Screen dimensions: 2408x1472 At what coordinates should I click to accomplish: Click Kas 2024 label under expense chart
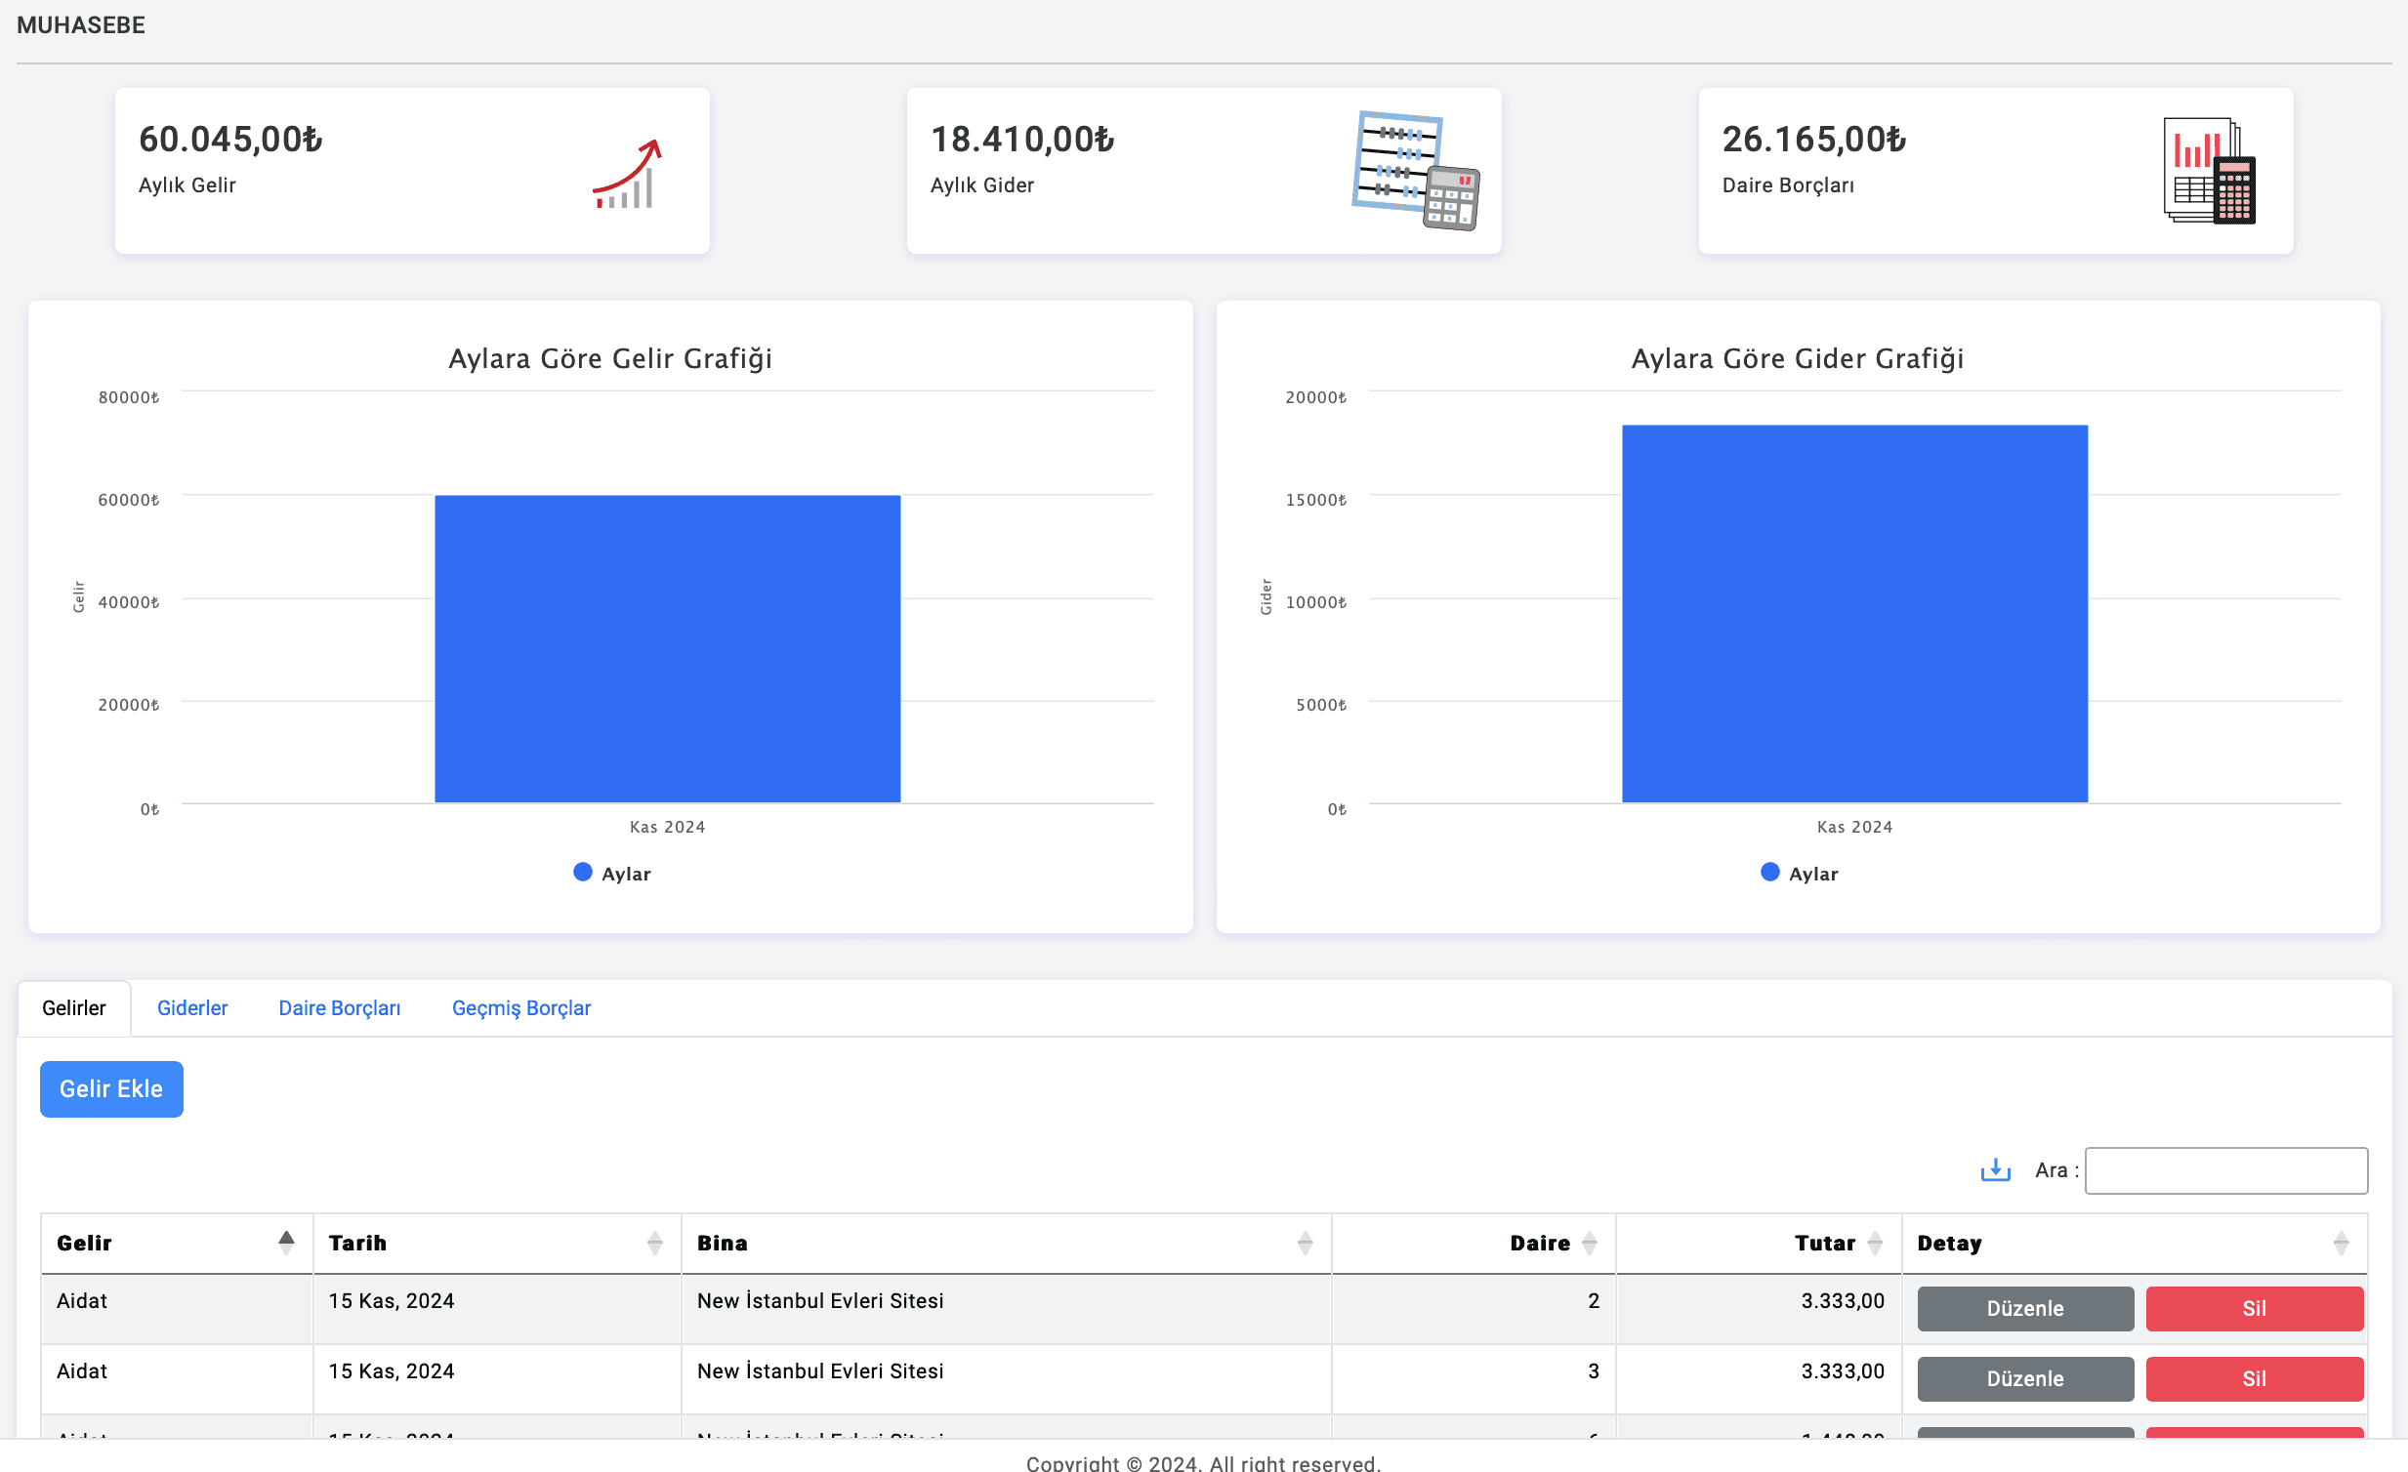[1855, 828]
